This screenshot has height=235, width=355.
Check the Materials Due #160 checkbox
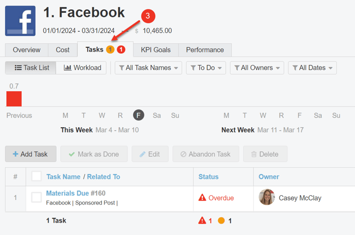[x=37, y=197]
